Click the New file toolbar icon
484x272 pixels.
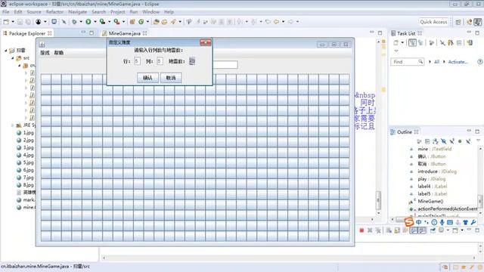coord(6,22)
